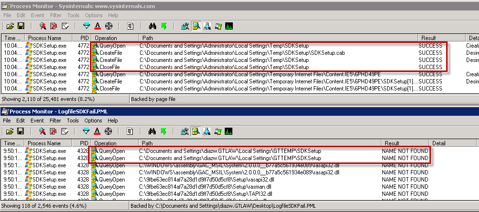This screenshot has height=212, width=479.
Task: Toggle Show Profiling Events in lower toolbar
Action: 229,131
